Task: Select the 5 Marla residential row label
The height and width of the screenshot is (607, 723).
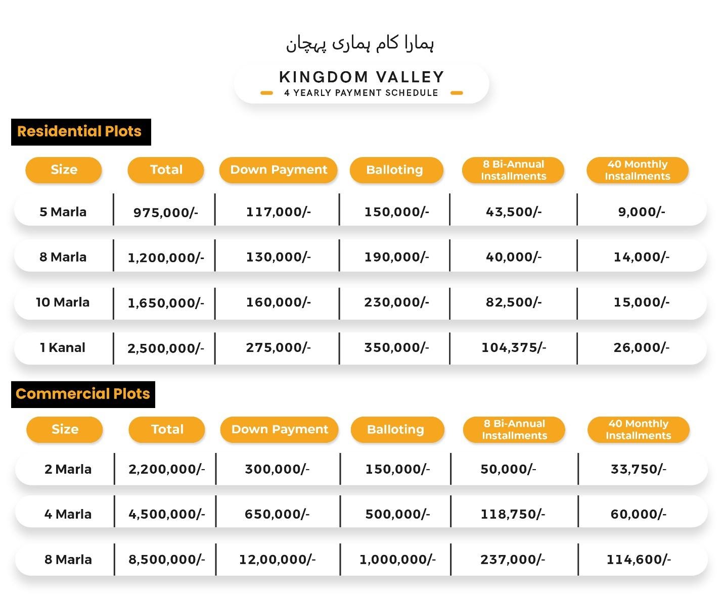Action: point(63,212)
